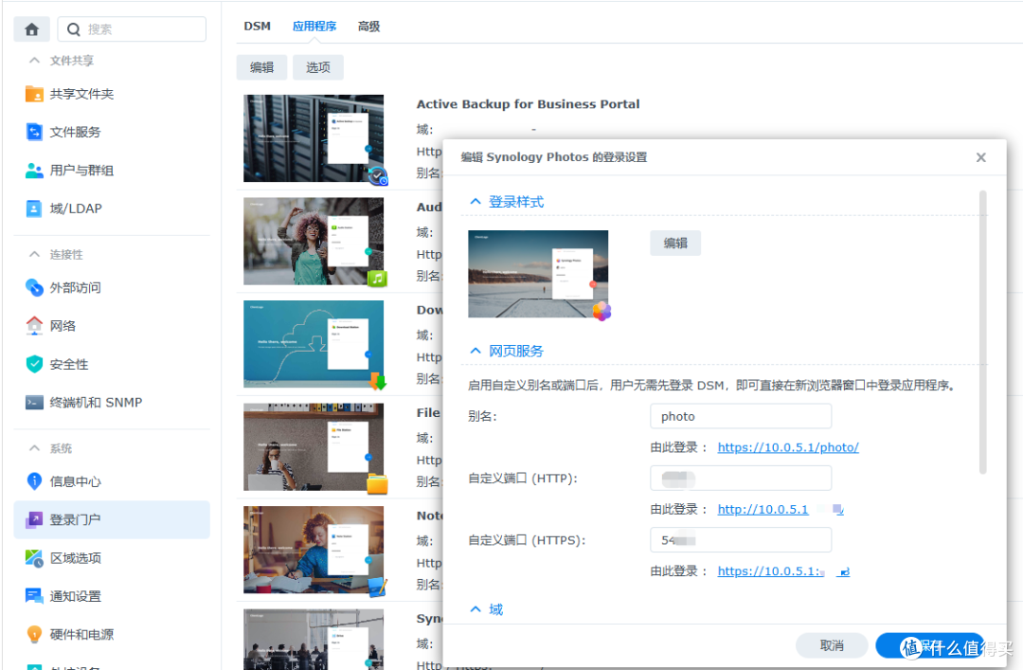Open 终端机和 SNMP terminal icon
This screenshot has height=670, width=1023.
(x=34, y=402)
